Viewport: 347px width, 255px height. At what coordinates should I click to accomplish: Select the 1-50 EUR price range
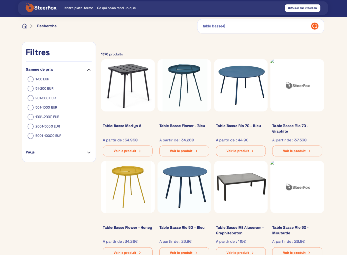click(30, 79)
